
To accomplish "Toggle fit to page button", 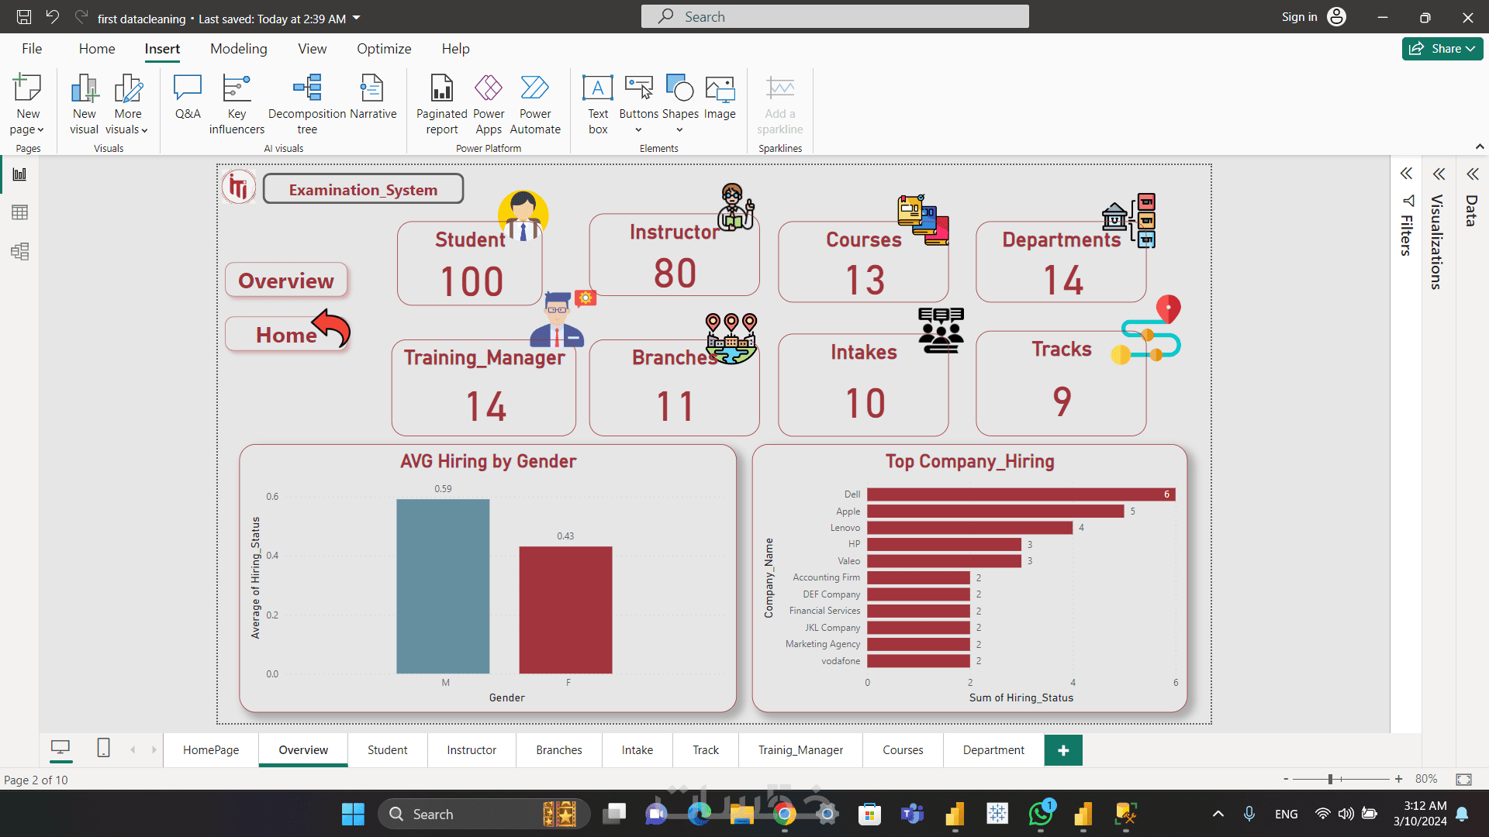I will point(1463,779).
